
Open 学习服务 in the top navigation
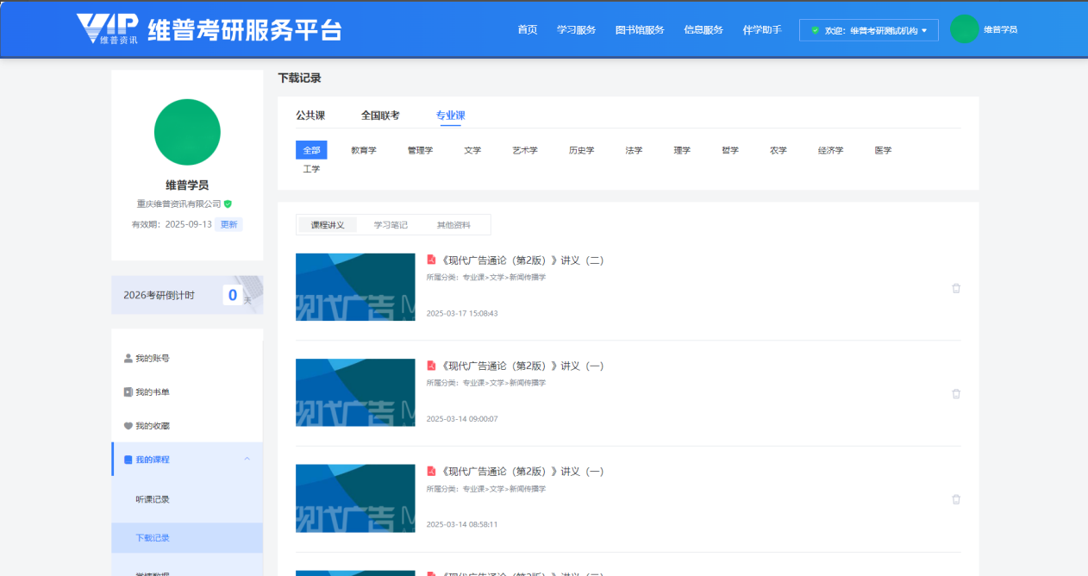[x=576, y=30]
